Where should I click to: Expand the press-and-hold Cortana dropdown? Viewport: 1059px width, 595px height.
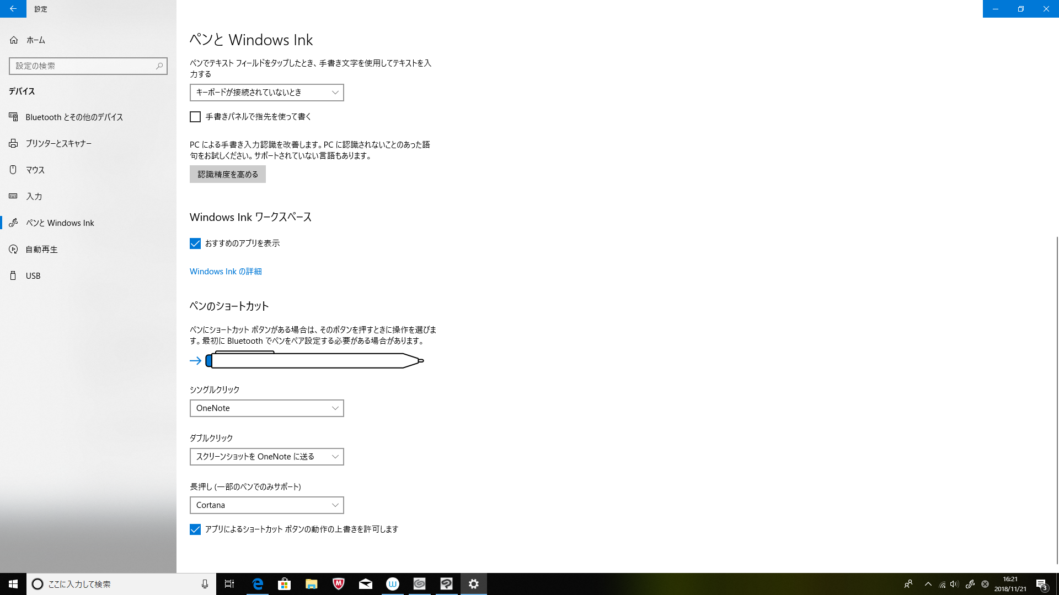[x=266, y=505]
